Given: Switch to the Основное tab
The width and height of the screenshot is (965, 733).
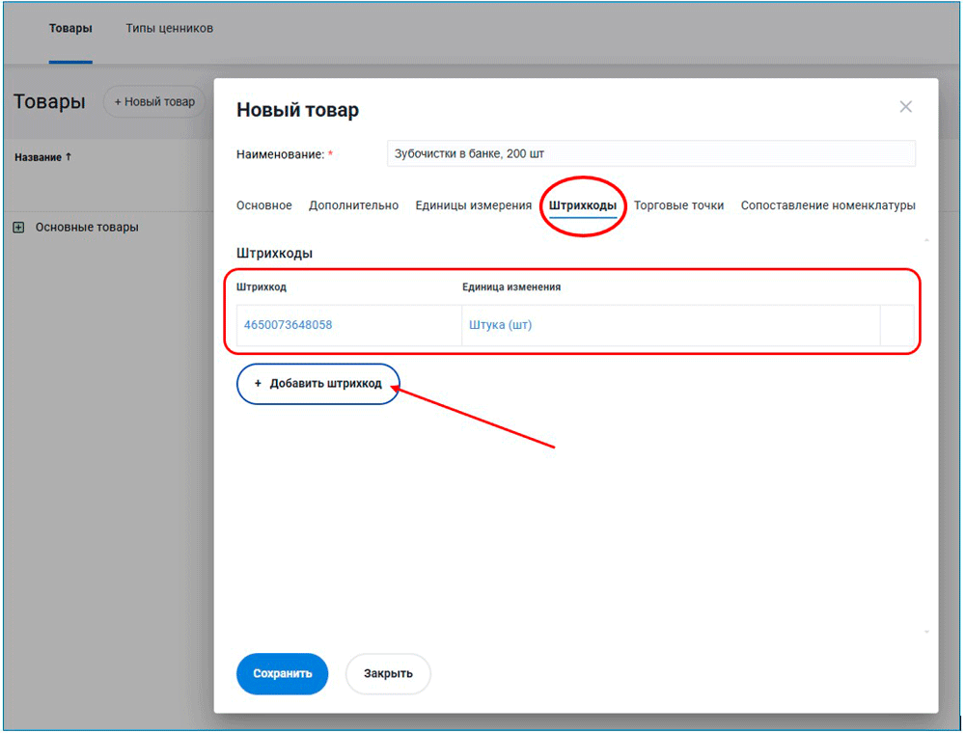Looking at the screenshot, I should 263,205.
